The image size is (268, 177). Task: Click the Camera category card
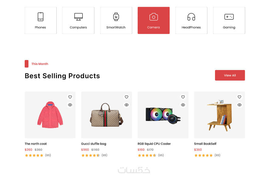tap(153, 20)
